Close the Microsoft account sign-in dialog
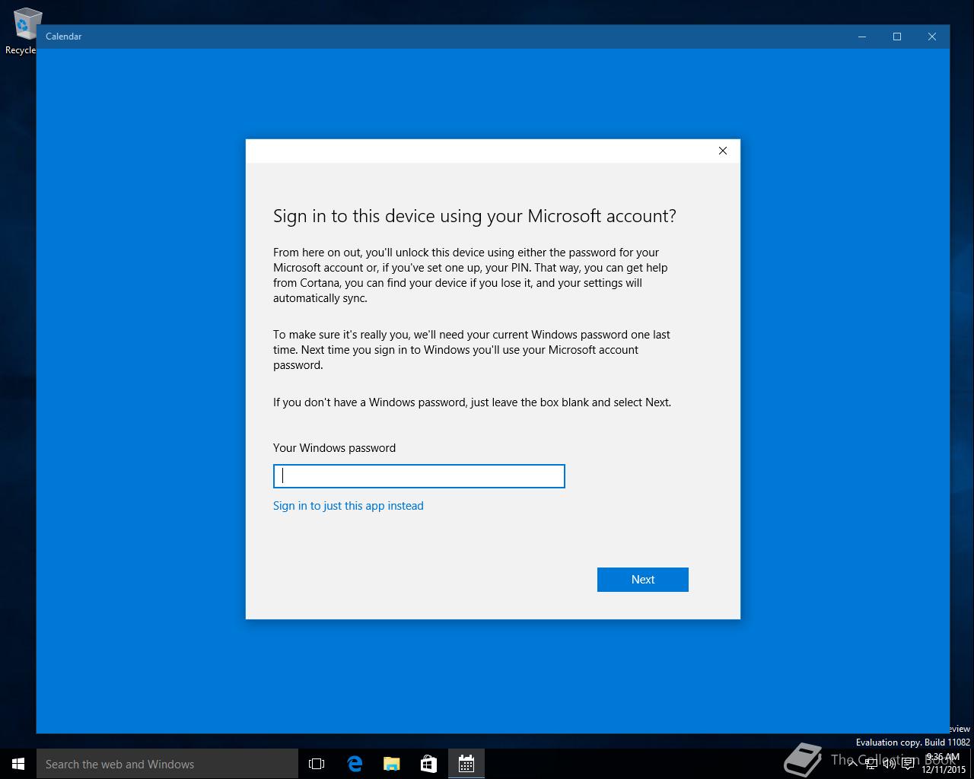The height and width of the screenshot is (779, 974). pyautogui.click(x=723, y=151)
